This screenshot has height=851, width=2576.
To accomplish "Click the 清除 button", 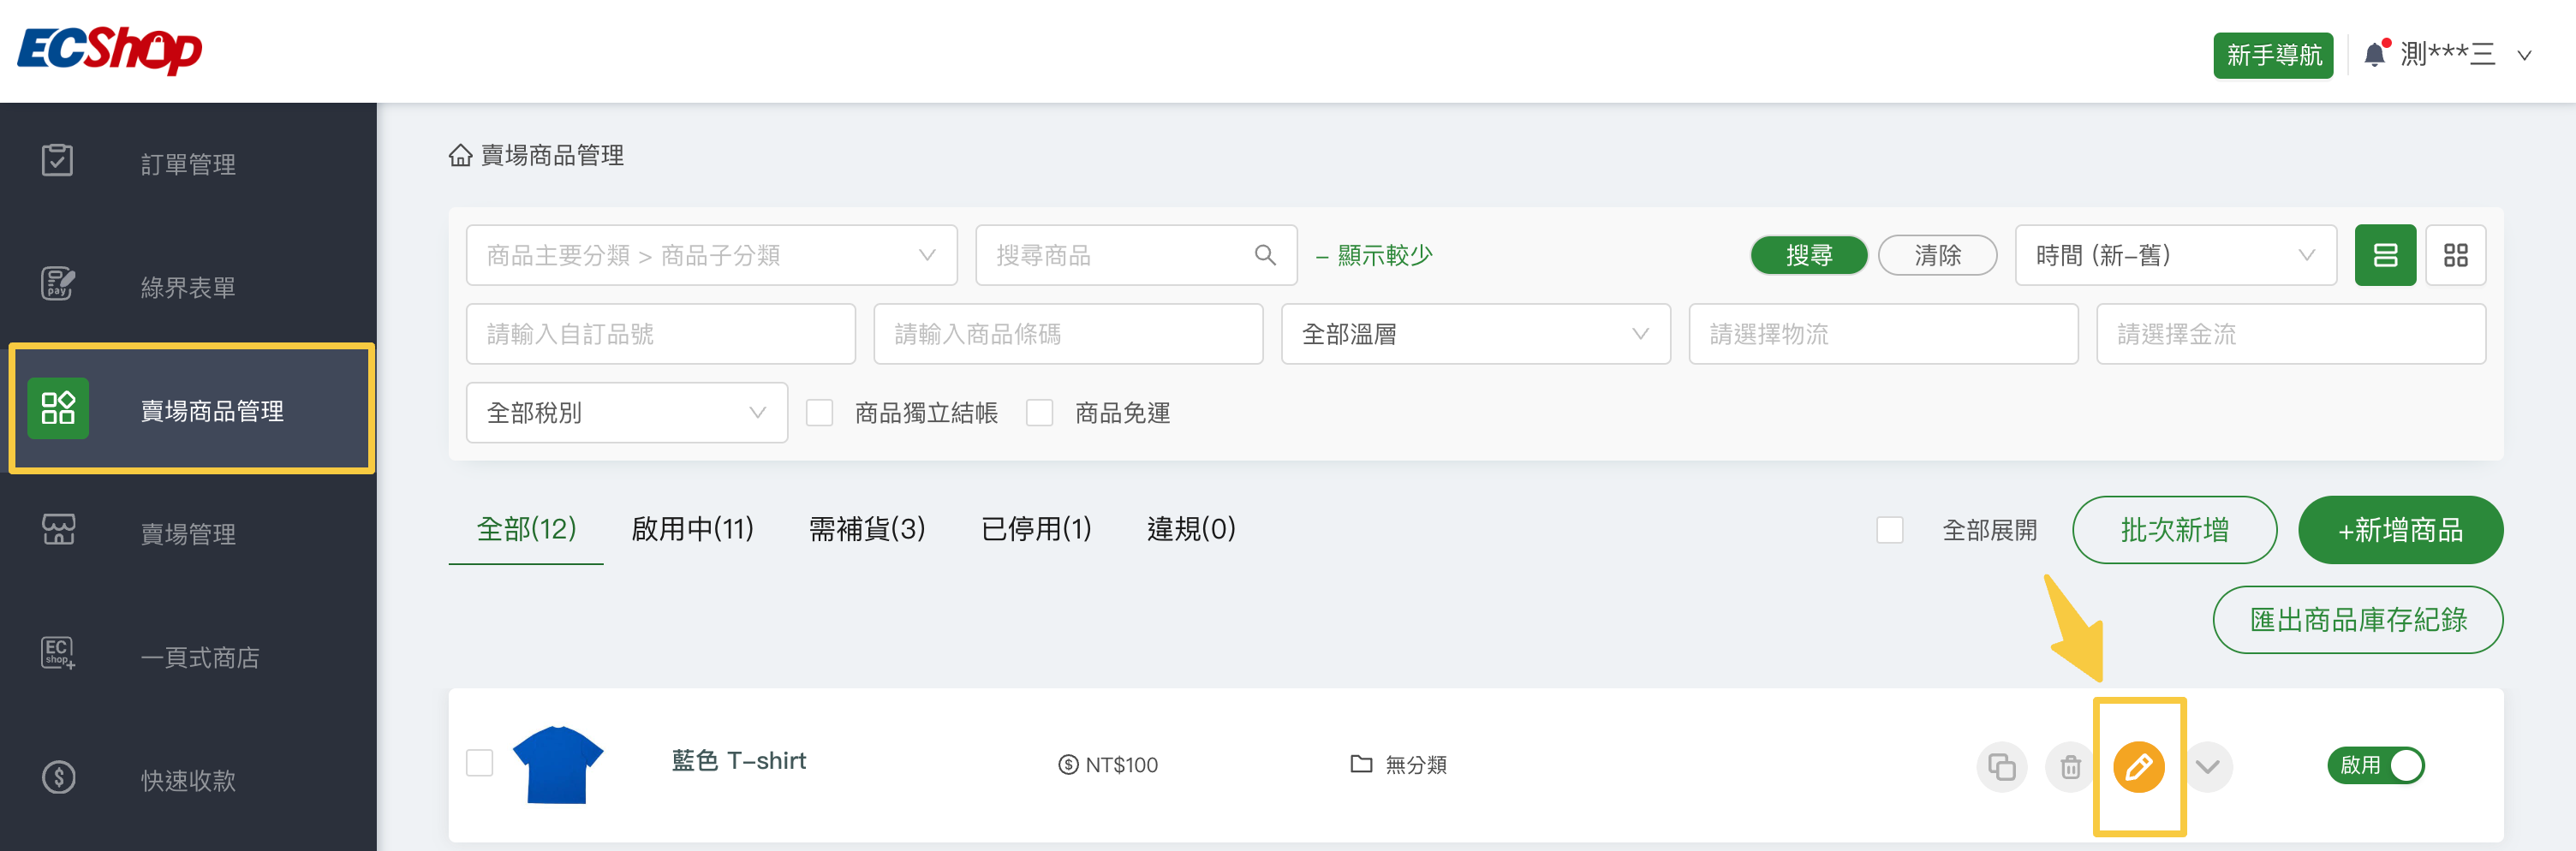I will 1937,255.
